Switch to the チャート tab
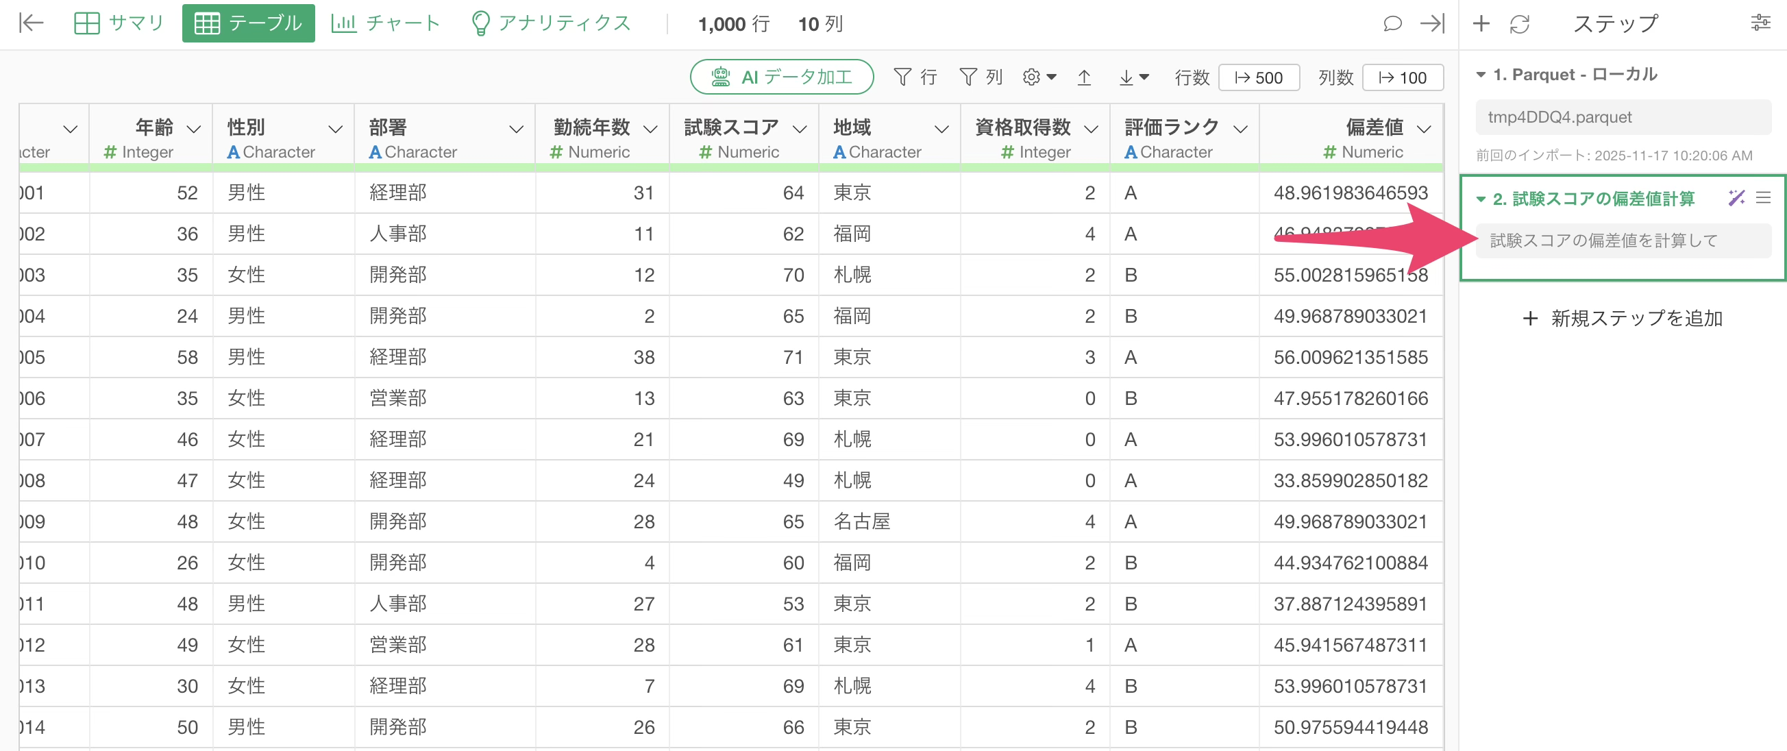1787x751 pixels. (385, 23)
